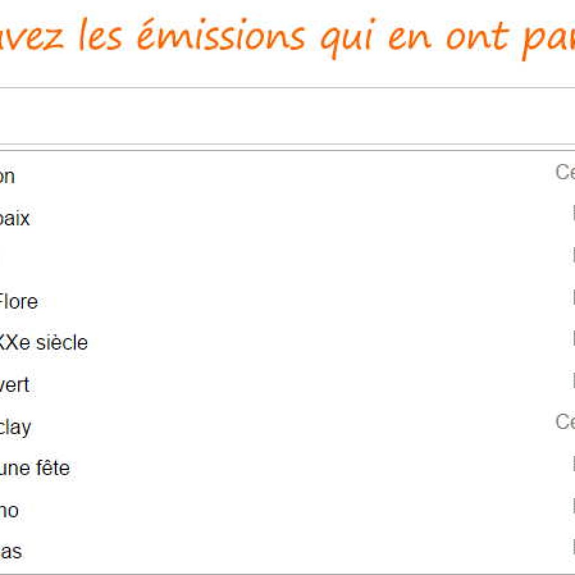Click the right-edge text on the "as" row
Image resolution: width=575 pixels, height=575 pixels.
pos(573,547)
